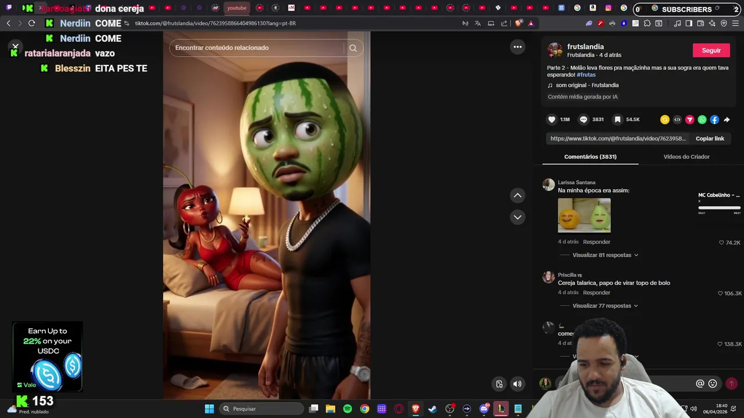Reply to Priscilla's comment

tap(596, 293)
